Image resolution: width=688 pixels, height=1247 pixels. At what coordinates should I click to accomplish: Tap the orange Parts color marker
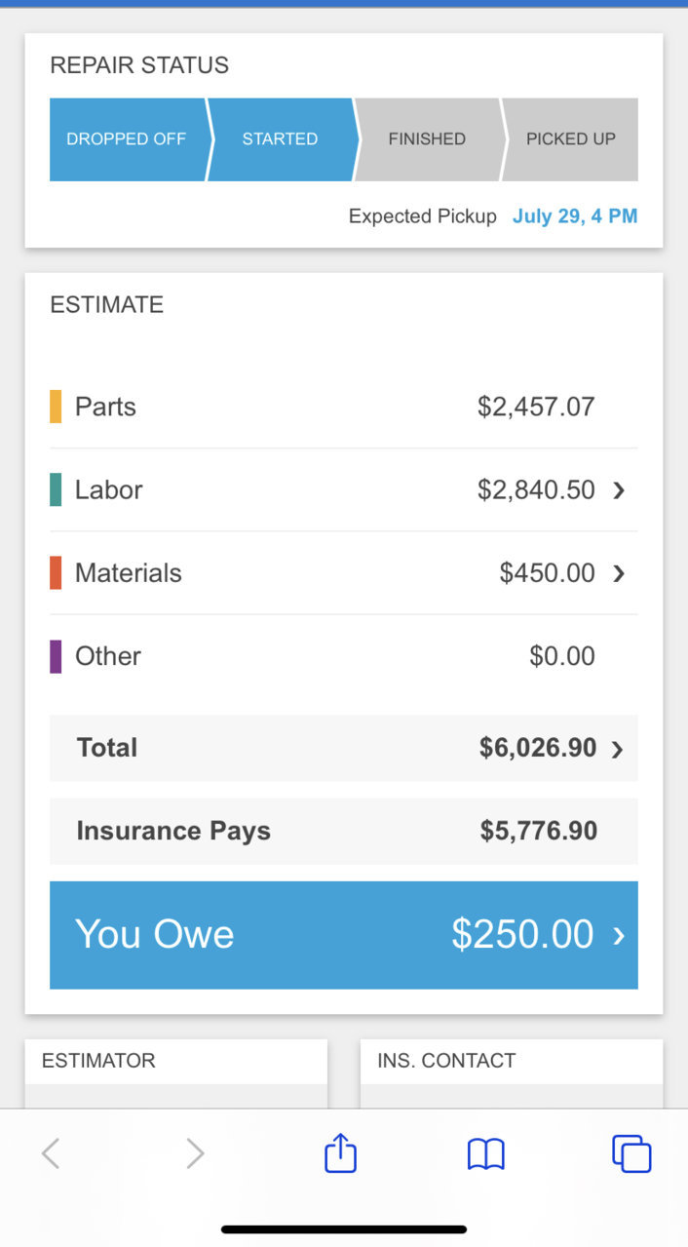click(x=56, y=407)
